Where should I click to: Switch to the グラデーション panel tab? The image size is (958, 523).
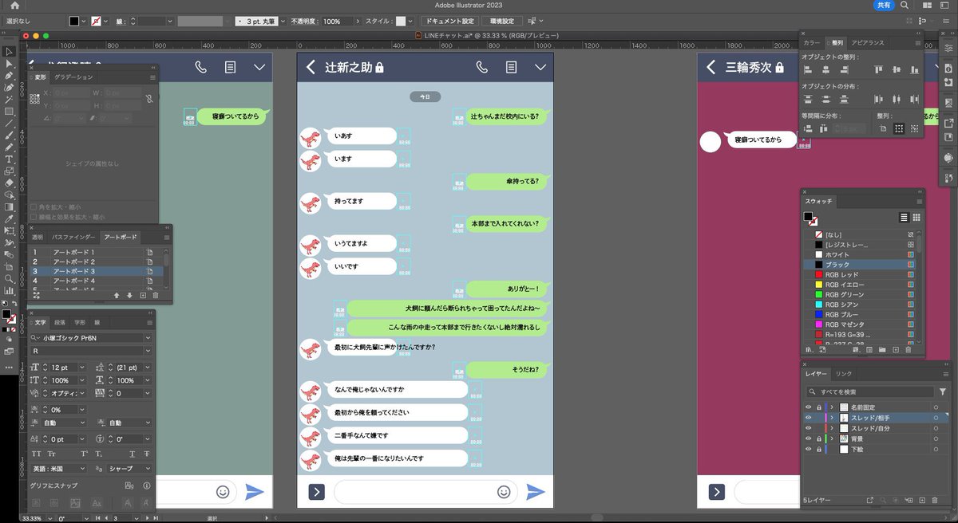tap(73, 77)
